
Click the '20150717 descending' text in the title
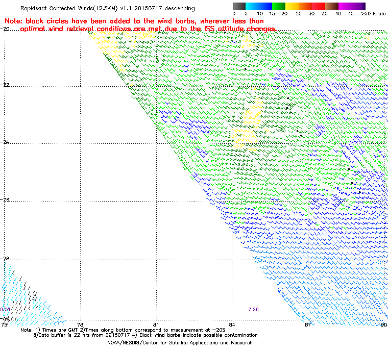164,8
